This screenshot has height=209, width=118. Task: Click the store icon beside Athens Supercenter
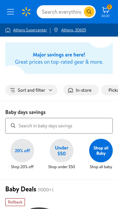8,30
